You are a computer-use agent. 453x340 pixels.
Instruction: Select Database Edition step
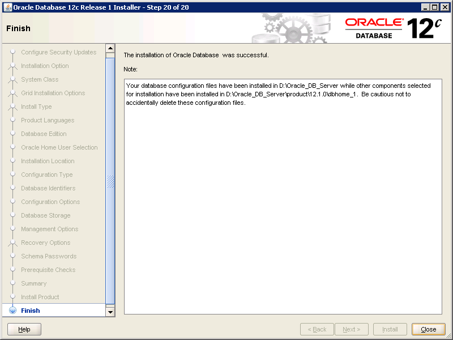pyautogui.click(x=44, y=134)
